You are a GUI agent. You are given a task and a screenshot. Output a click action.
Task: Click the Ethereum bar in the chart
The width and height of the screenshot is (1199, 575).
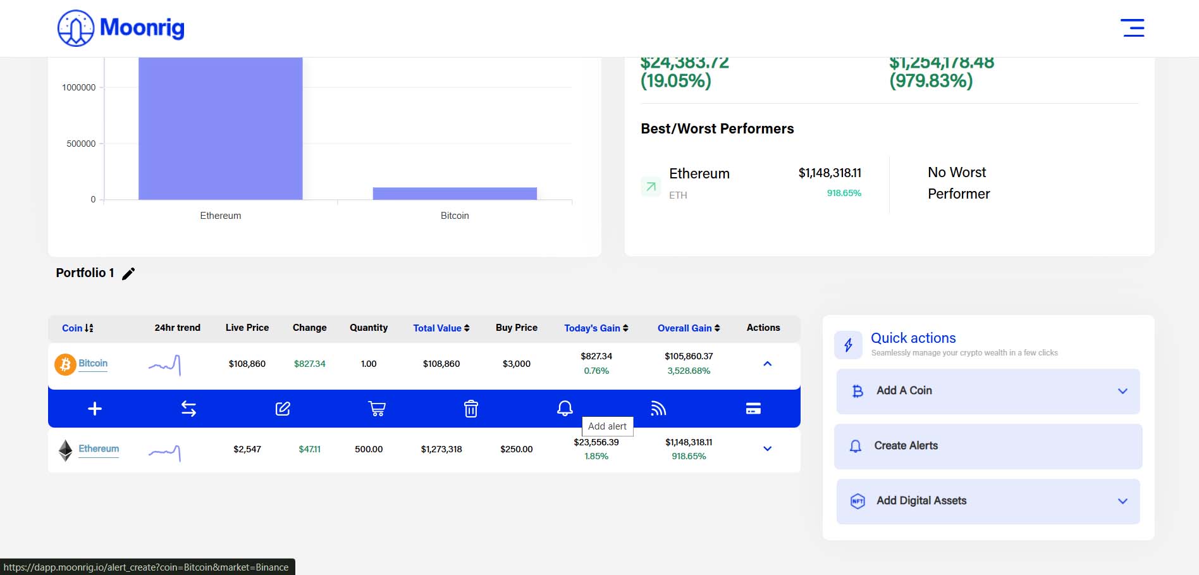click(221, 128)
